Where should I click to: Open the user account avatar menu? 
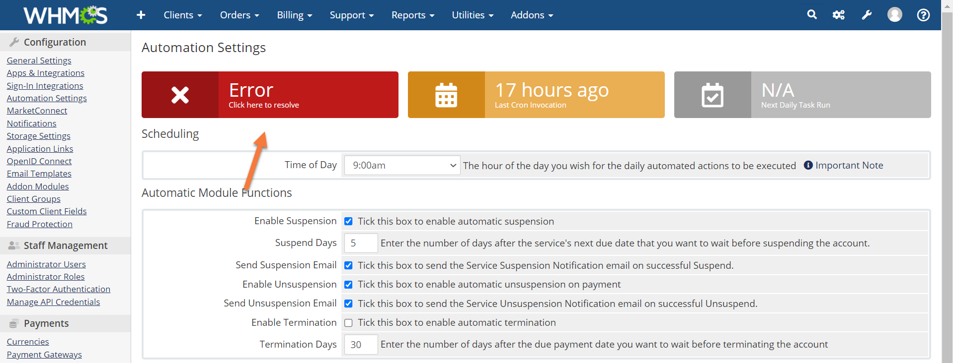(x=894, y=15)
